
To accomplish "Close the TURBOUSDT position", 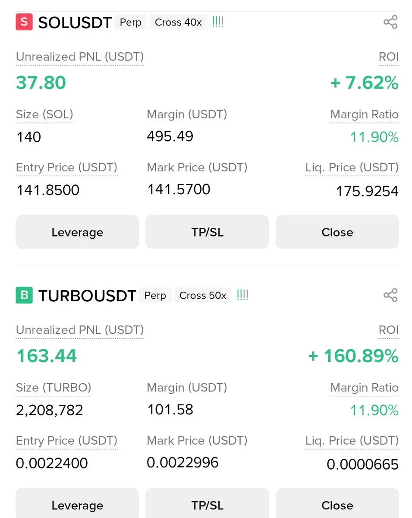I will tap(337, 504).
